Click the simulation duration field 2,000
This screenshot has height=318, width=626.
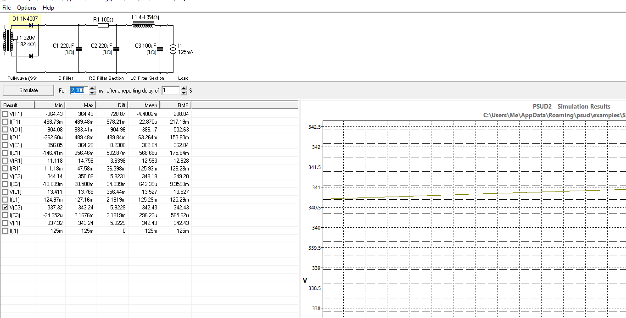tap(78, 91)
